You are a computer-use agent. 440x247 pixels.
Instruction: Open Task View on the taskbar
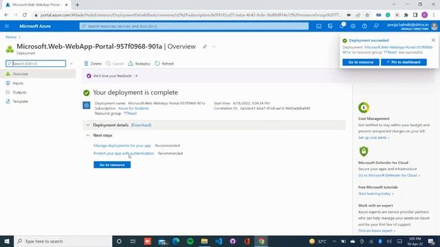point(133,241)
